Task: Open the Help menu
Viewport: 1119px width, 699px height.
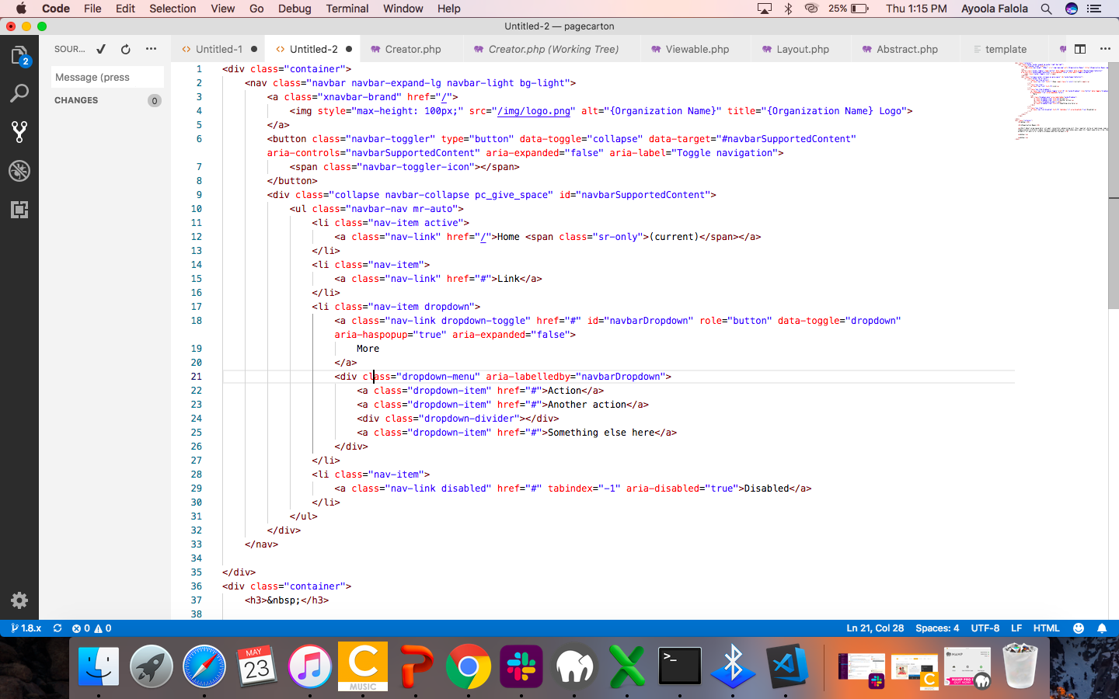Action: tap(448, 9)
